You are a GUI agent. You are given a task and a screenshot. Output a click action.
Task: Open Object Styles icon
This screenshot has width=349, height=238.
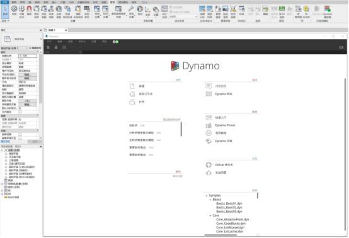point(21,11)
